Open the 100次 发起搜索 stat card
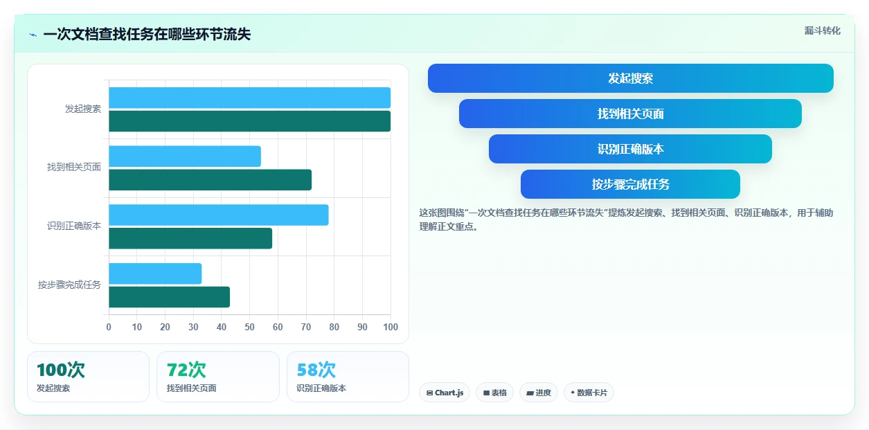The image size is (869, 430). (88, 377)
